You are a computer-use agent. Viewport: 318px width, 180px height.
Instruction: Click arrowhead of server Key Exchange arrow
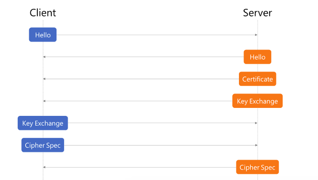pos(44,101)
